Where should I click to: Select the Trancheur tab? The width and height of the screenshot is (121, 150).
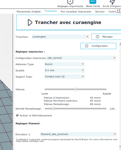click(x=51, y=11)
